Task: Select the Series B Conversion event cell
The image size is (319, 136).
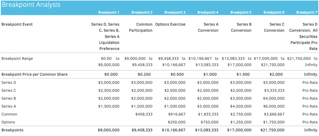Action: [241, 27]
